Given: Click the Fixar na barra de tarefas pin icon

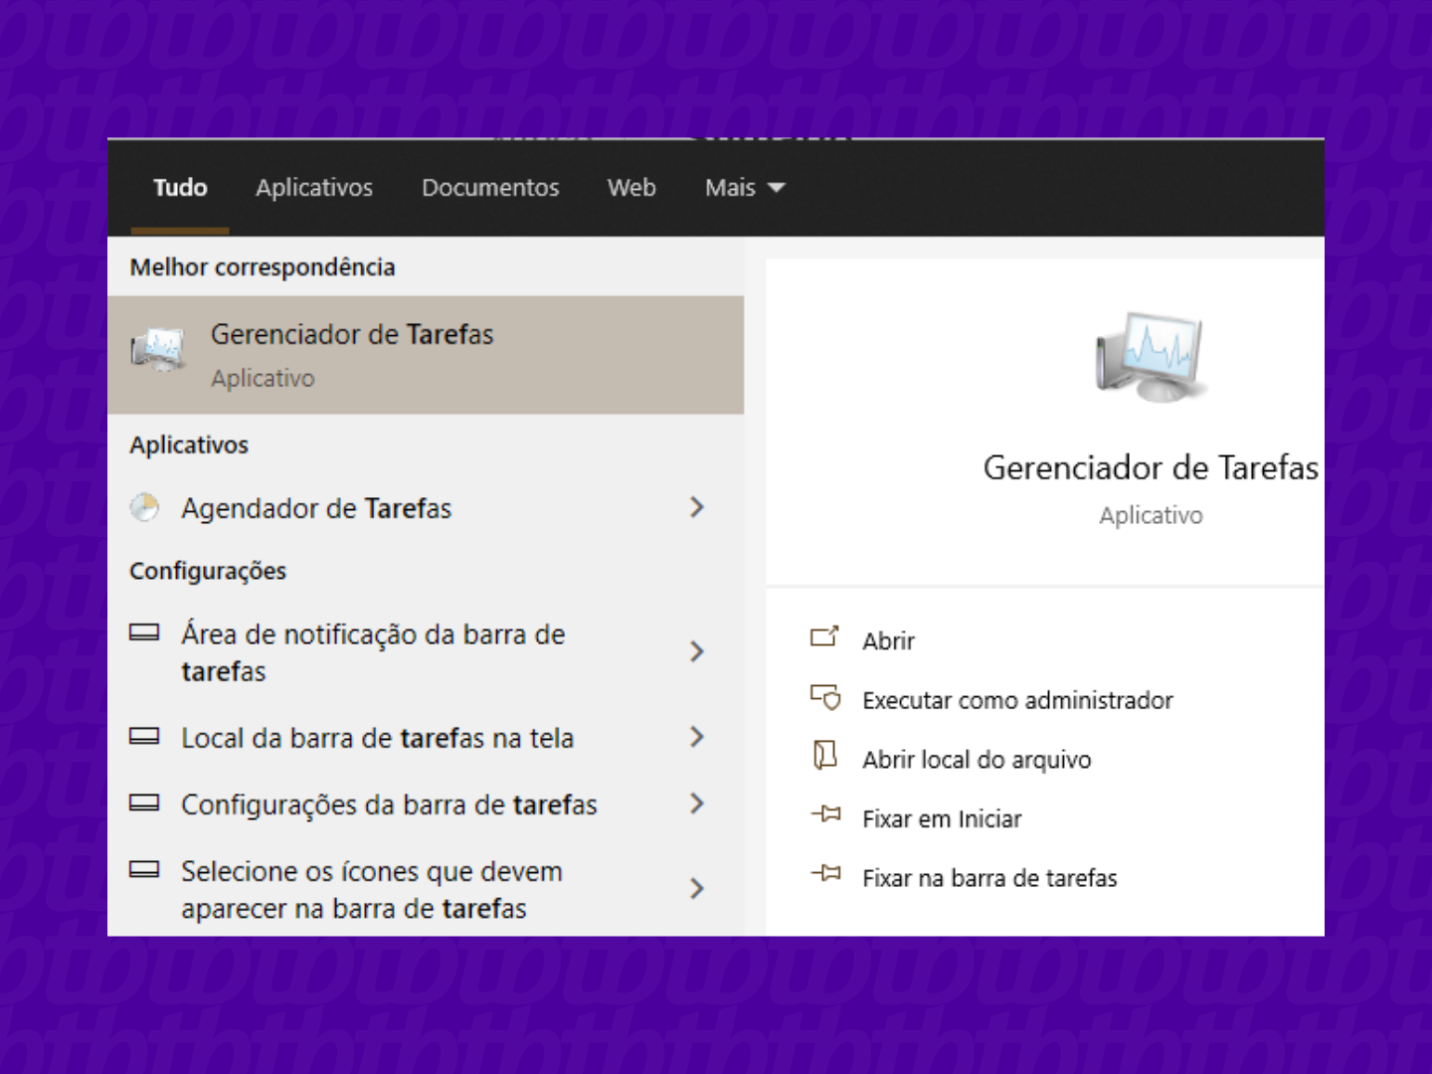Looking at the screenshot, I should point(823,874).
